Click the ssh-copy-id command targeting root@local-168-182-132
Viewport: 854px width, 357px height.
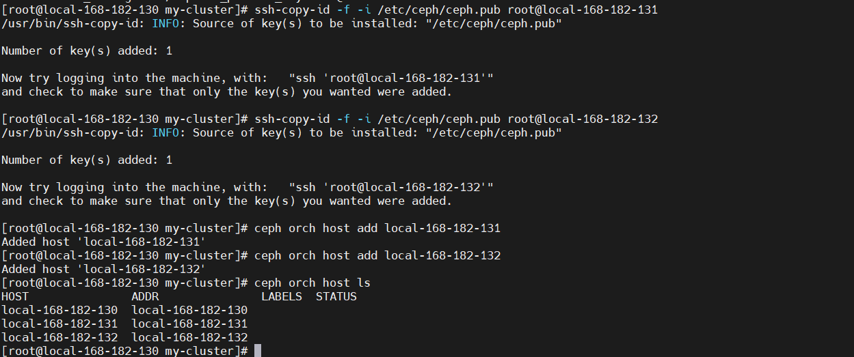[x=455, y=119]
